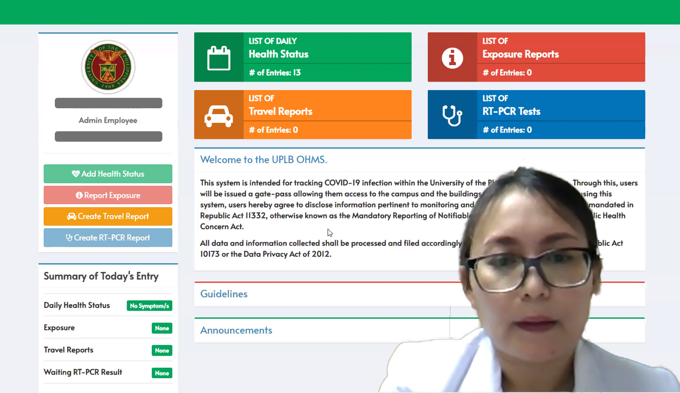680x393 pixels.
Task: Click heart icon in Add Health Status button
Action: point(75,173)
